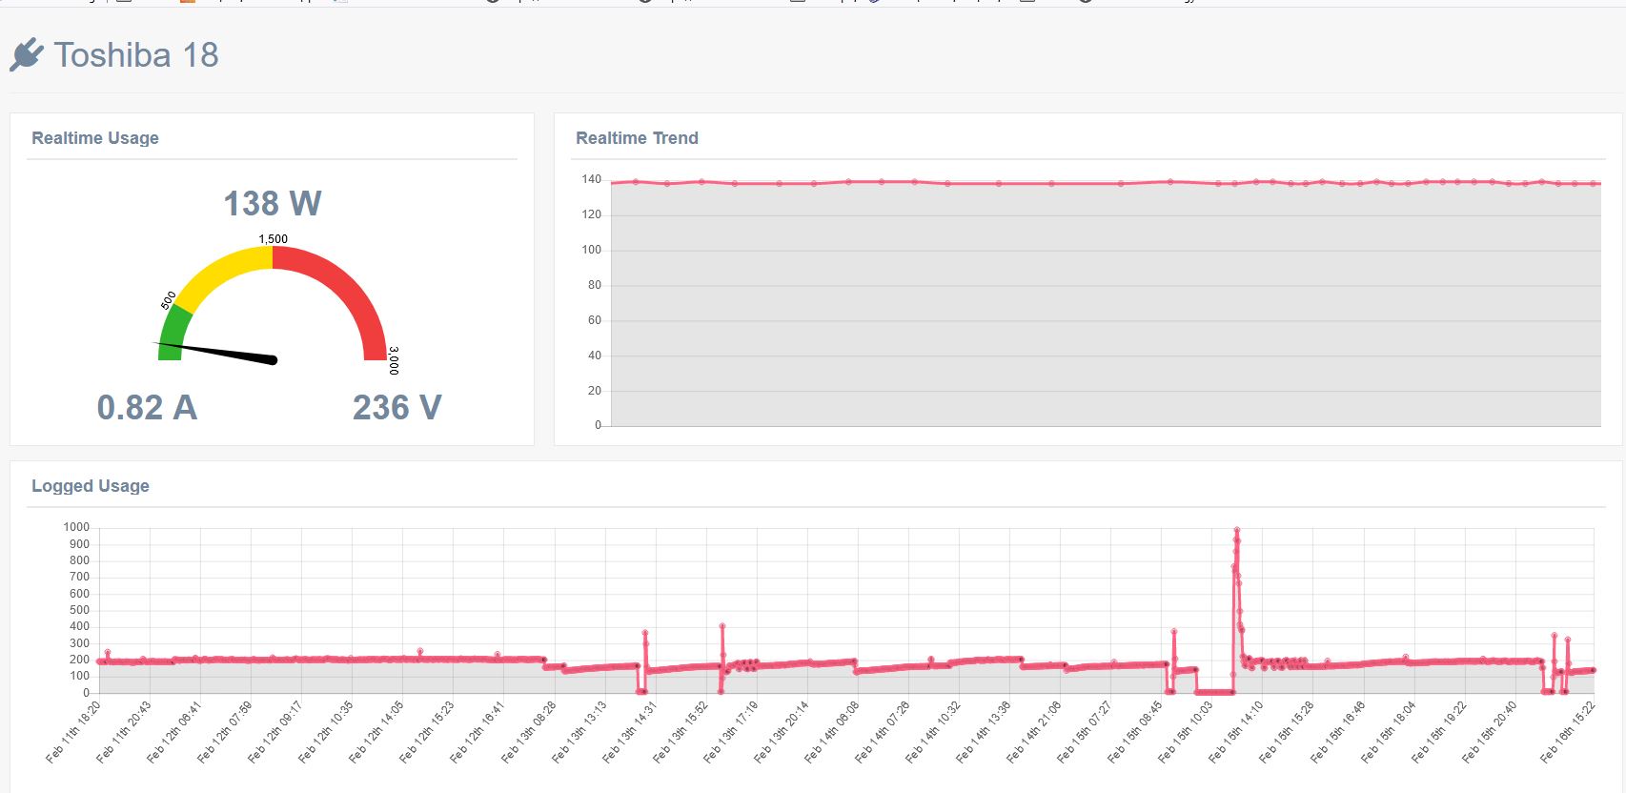
Task: Click the Feb 15th 20:40 axis label
Action: [1490, 732]
